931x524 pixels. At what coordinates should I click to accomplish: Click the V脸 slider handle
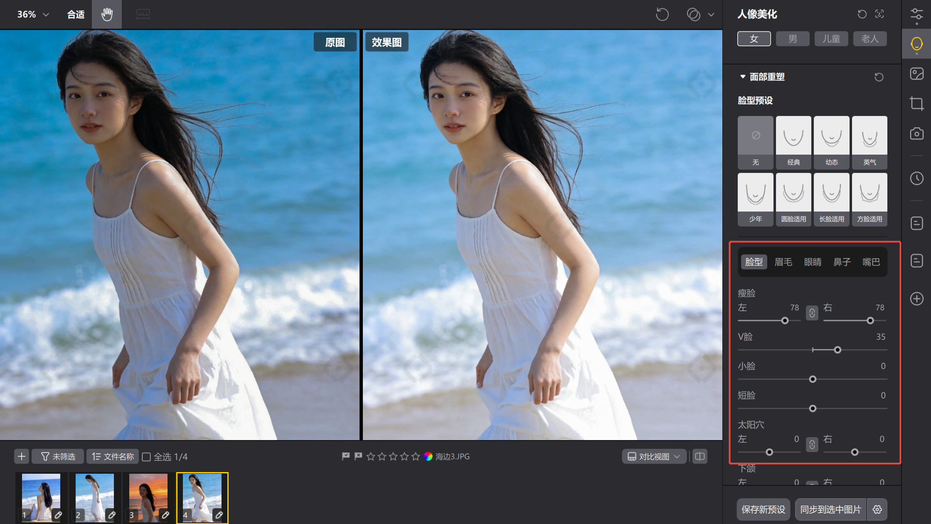pyautogui.click(x=837, y=350)
